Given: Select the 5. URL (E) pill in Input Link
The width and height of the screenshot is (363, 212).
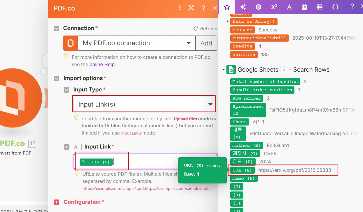Looking at the screenshot, I should (x=96, y=162).
